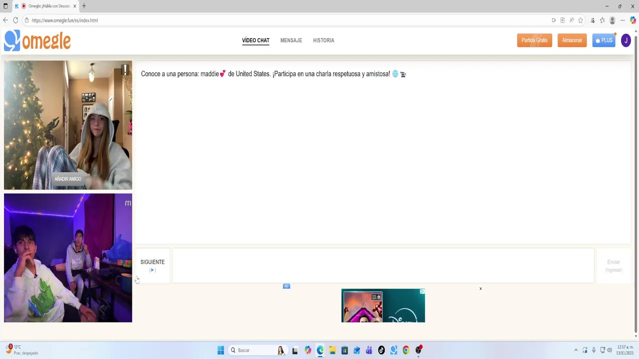Open File Explorer from taskbar
The width and height of the screenshot is (639, 359).
tap(332, 350)
